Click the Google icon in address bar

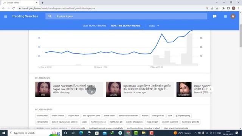[207, 8]
